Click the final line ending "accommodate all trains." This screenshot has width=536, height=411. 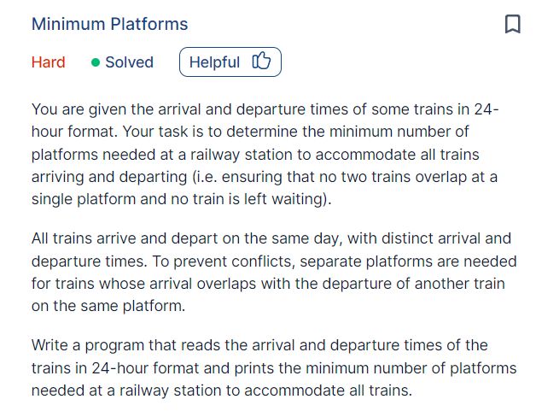coord(222,390)
